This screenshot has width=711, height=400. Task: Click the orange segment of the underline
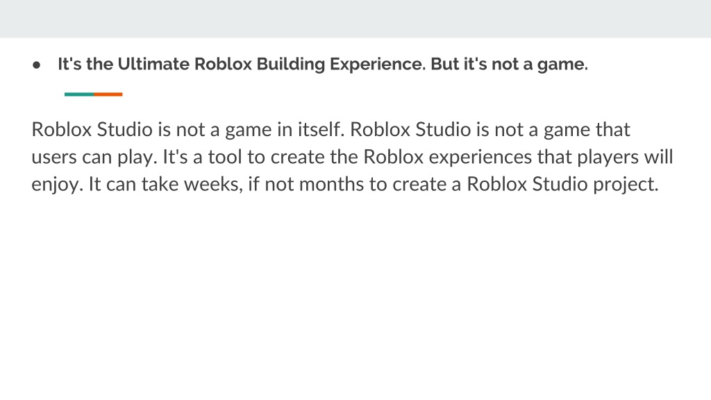pos(108,94)
